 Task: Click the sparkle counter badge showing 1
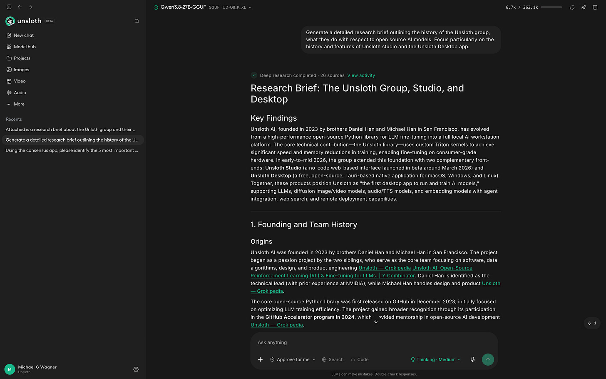[x=592, y=323]
